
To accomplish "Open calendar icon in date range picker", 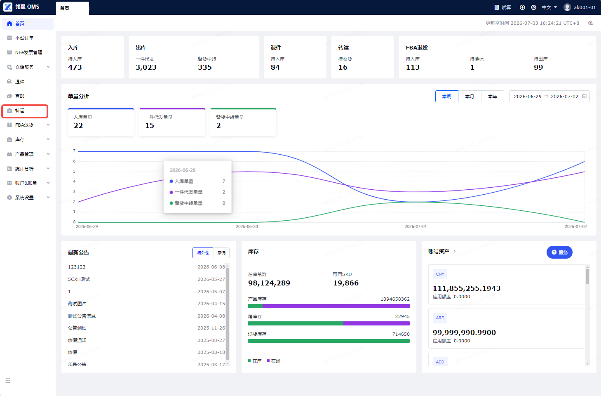I will point(584,97).
